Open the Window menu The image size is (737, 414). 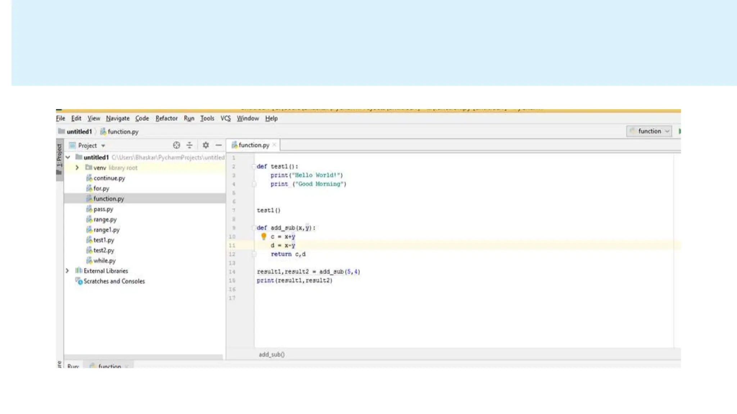pyautogui.click(x=248, y=118)
